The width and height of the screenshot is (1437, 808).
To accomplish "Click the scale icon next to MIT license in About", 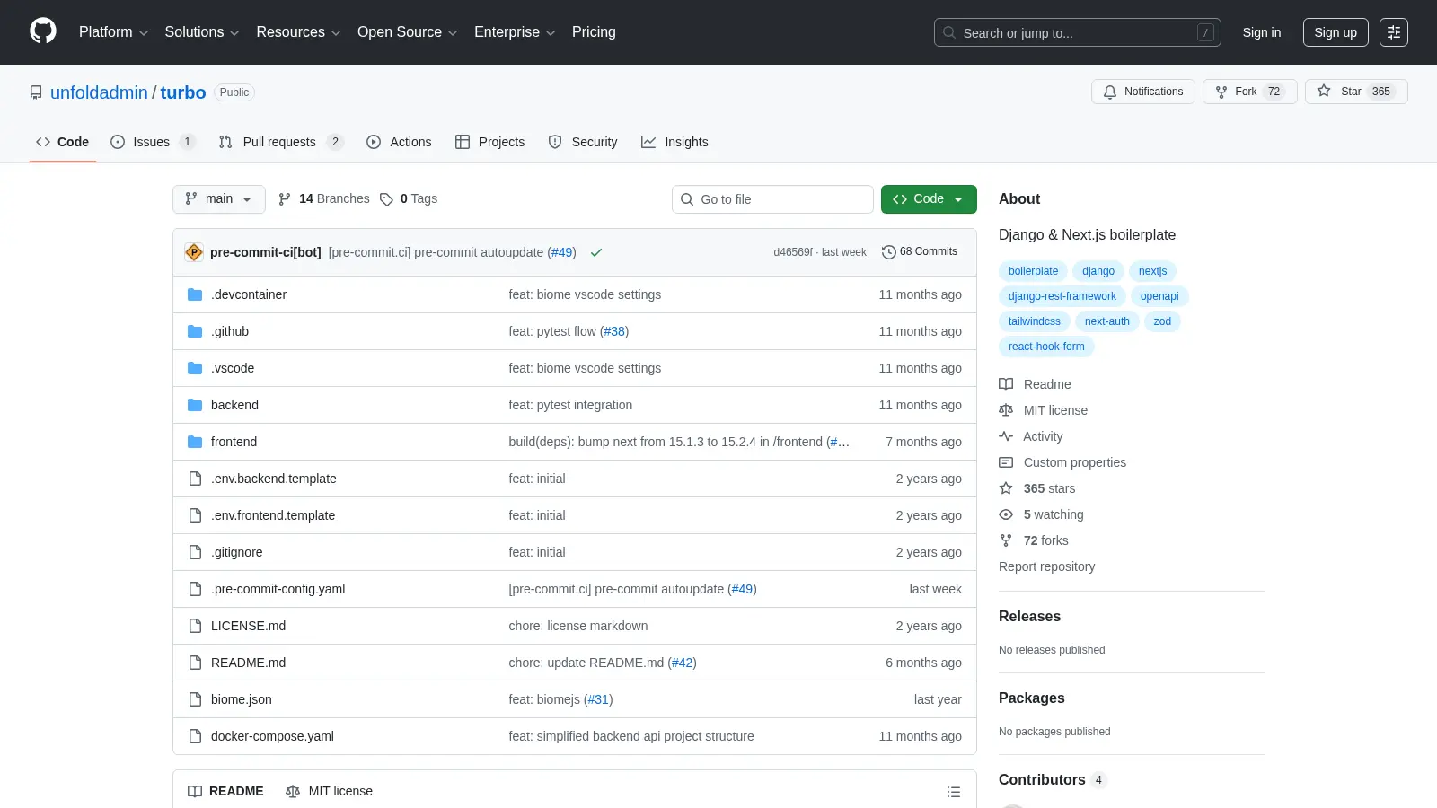I will click(1006, 410).
